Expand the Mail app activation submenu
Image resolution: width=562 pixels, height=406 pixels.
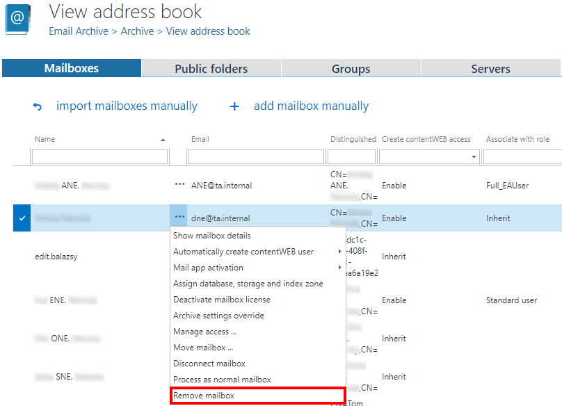click(x=339, y=268)
